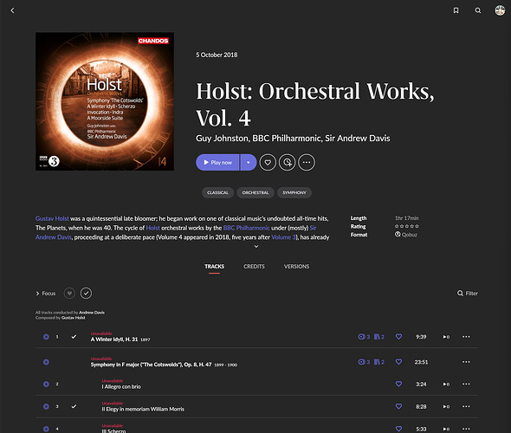Select the Symphony in F major title
511x433 pixels.
151,365
